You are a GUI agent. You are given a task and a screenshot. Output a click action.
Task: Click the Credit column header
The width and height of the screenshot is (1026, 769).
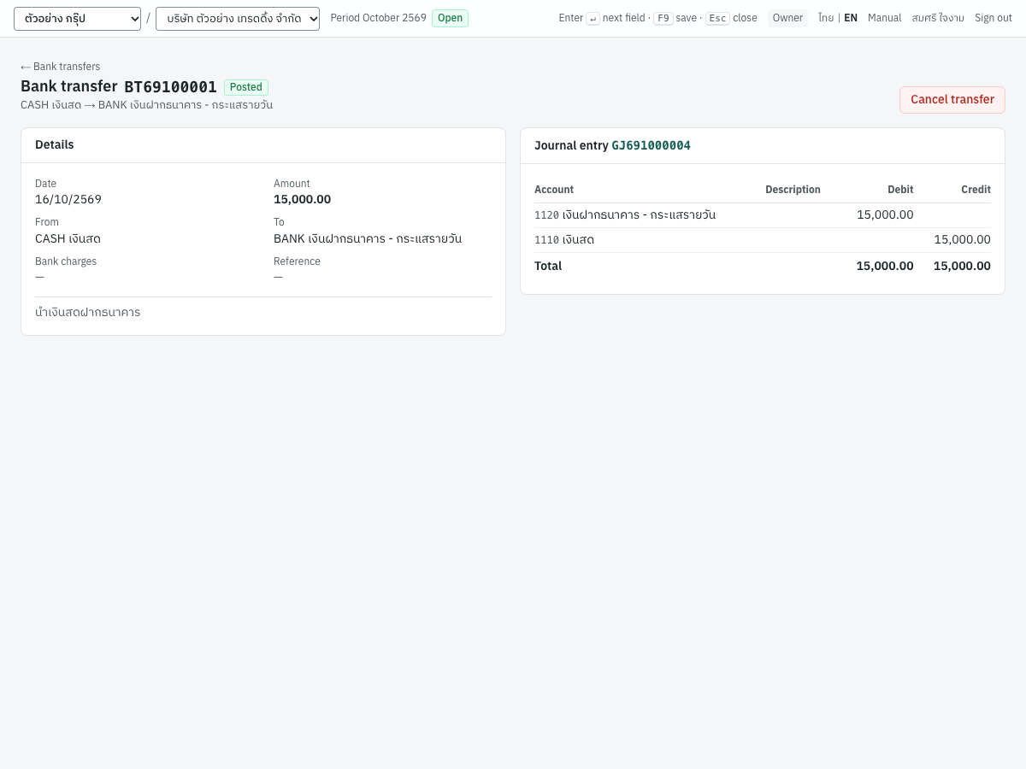[x=976, y=190]
